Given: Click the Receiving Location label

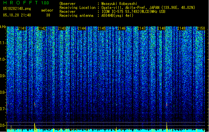Looking at the screenshot, I should coord(77,8).
